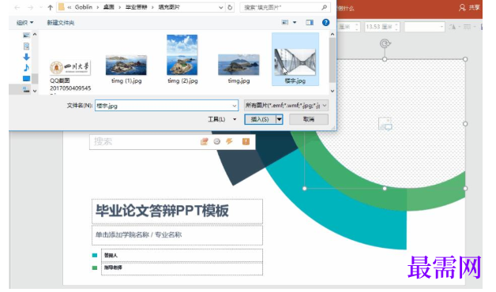This screenshot has height=292, width=496.
Task: Open the Pictures shortcut in the sidebar
Action: [x=27, y=35]
